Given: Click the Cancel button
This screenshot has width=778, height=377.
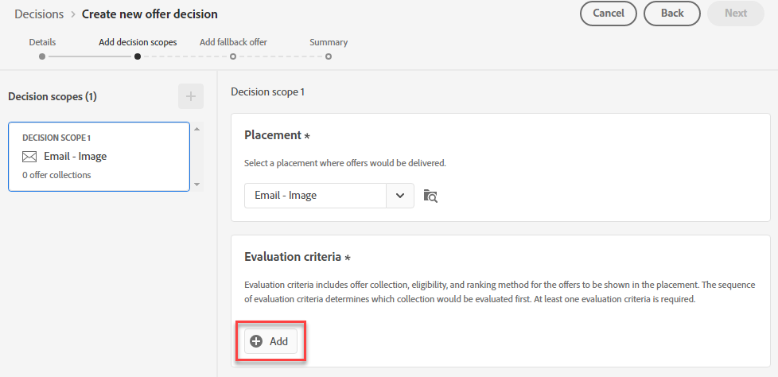Looking at the screenshot, I should click(609, 14).
